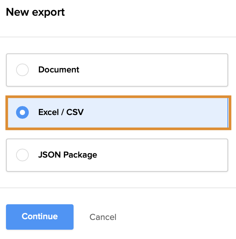Click the gray Cancel text link
Viewport: 236px width, 239px height.
pos(103,217)
